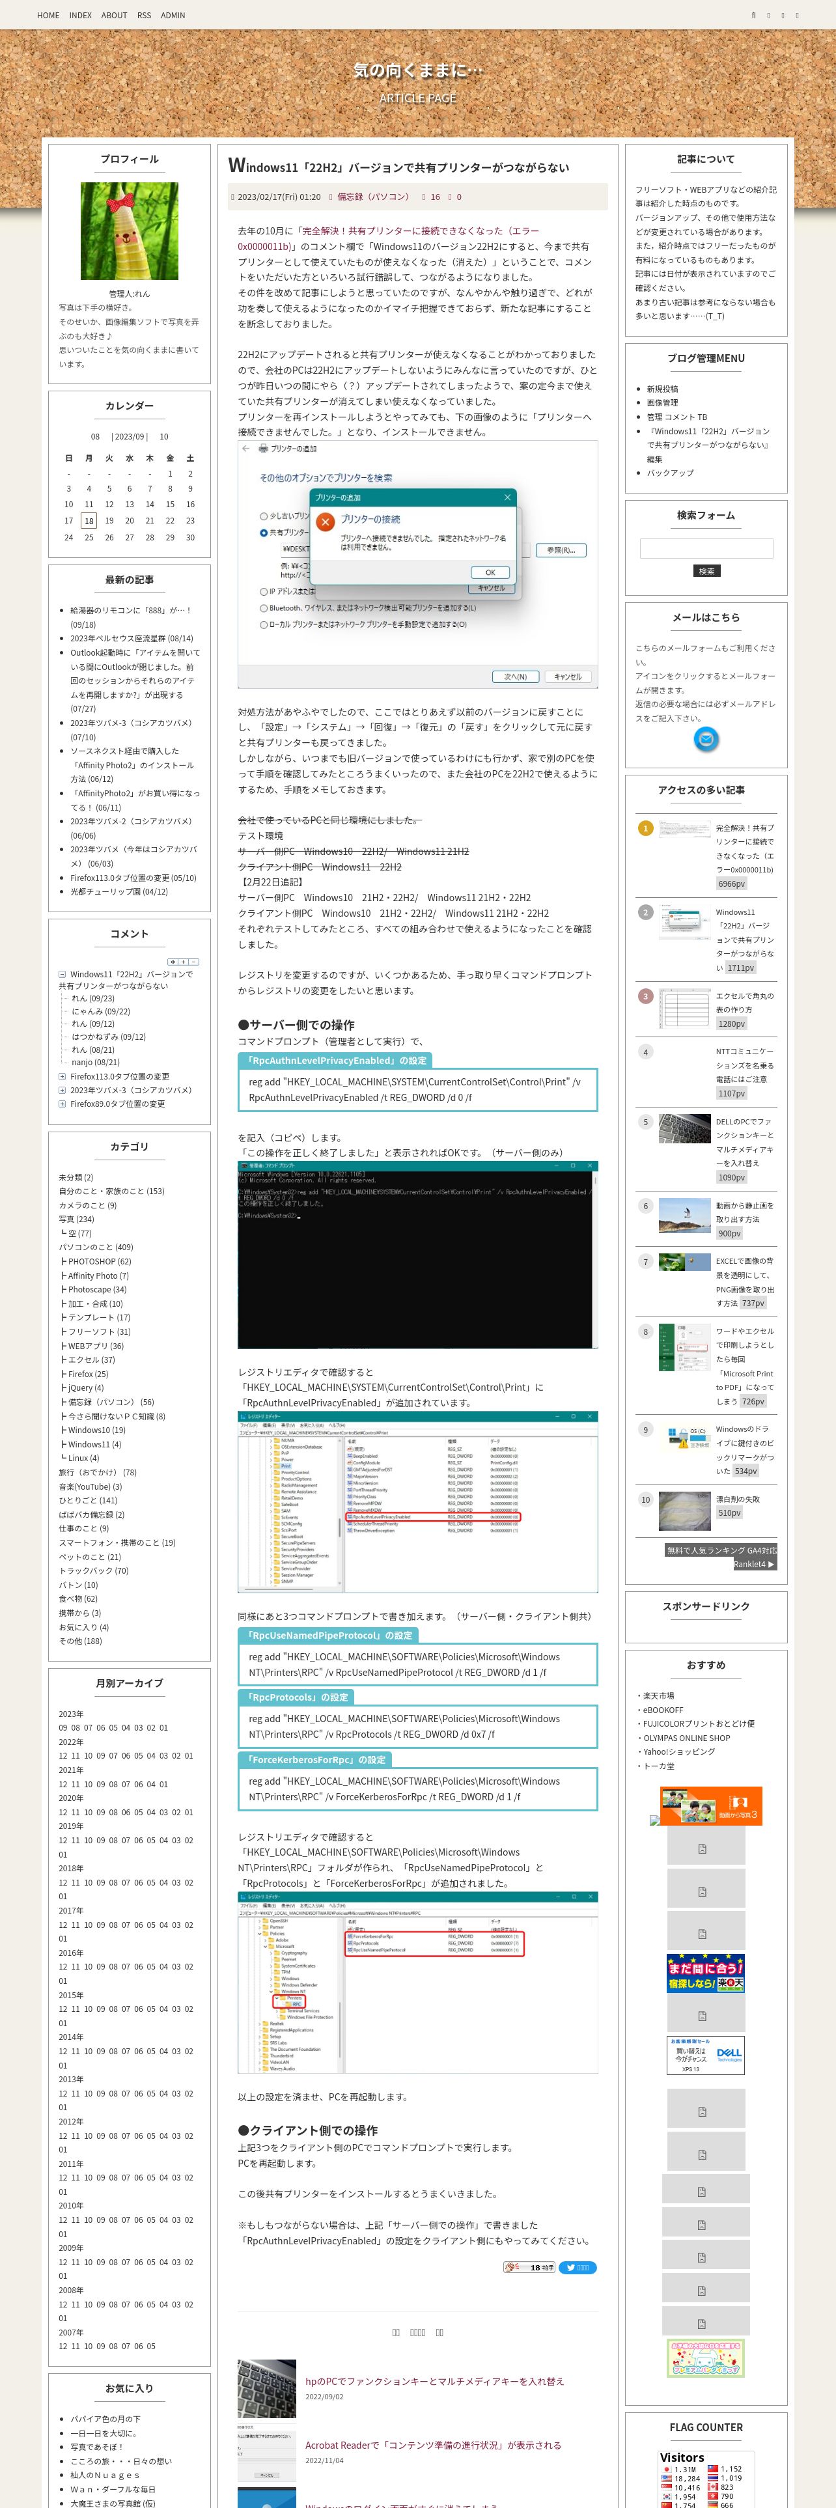Screen dimensions: 836x2508
Task: Open ABOUT in top navigation
Action: click(x=114, y=14)
